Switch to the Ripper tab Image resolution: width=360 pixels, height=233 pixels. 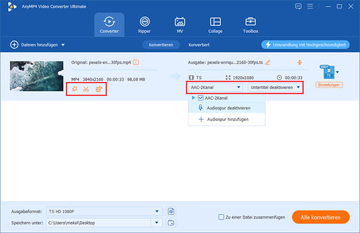point(145,25)
